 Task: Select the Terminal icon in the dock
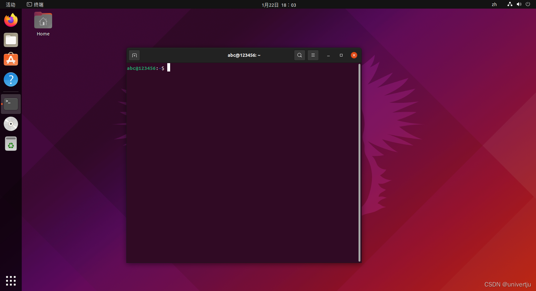pyautogui.click(x=11, y=104)
